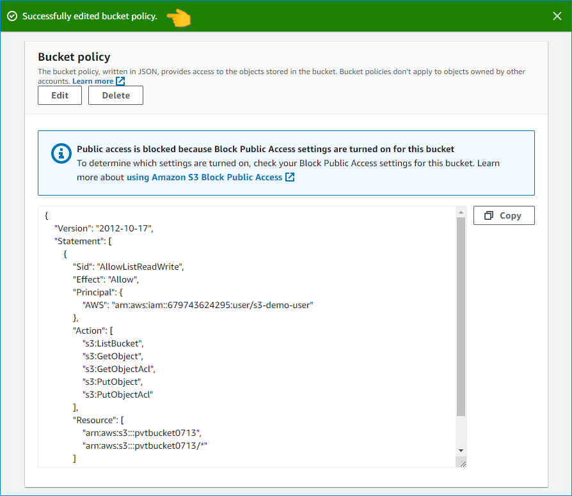The height and width of the screenshot is (496, 572).
Task: Open the Learn more link
Action: click(93, 81)
